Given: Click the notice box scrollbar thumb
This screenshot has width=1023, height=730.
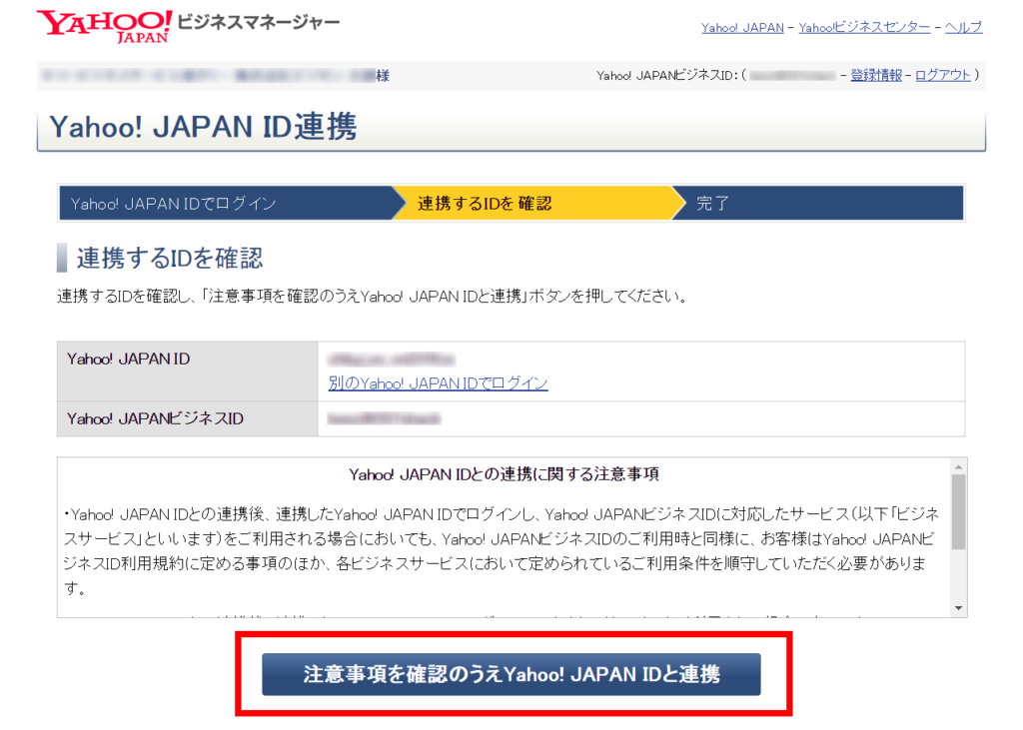Looking at the screenshot, I should point(958,511).
